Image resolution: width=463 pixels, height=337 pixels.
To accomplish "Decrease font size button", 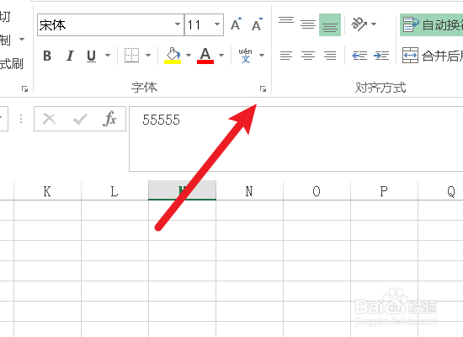I will (257, 24).
